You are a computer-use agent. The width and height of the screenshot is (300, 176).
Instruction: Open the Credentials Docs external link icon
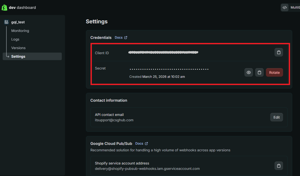tap(126, 38)
